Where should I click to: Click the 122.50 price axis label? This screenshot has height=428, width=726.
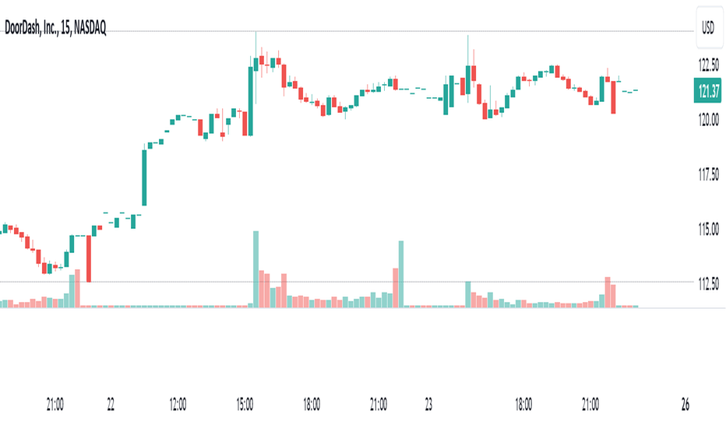[x=708, y=65]
